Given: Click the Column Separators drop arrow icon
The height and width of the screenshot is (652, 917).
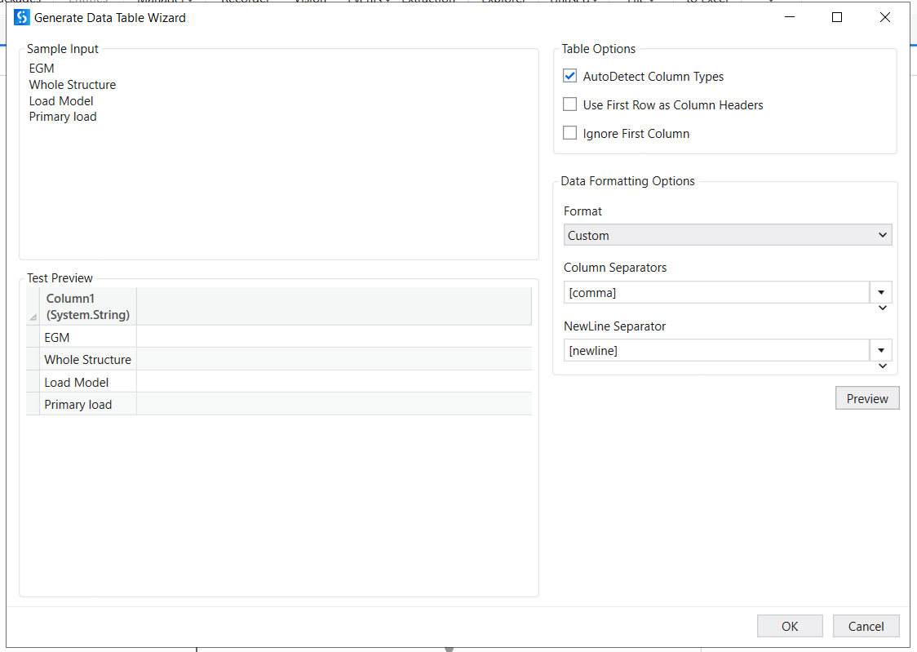Looking at the screenshot, I should click(881, 292).
